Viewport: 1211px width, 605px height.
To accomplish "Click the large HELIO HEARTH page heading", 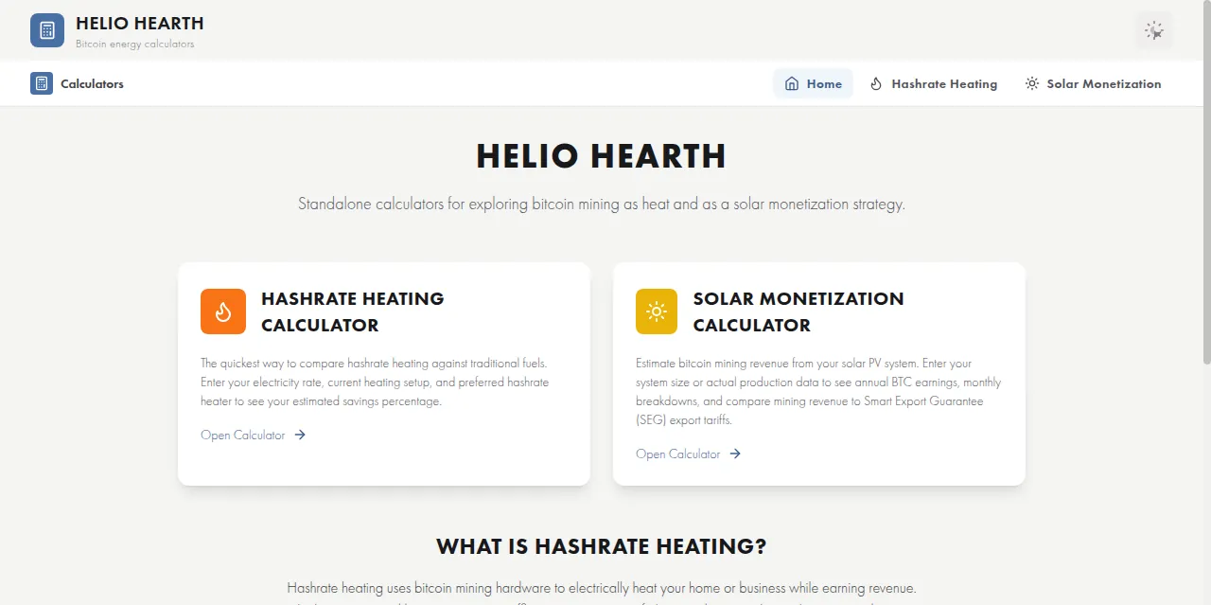I will point(602,156).
